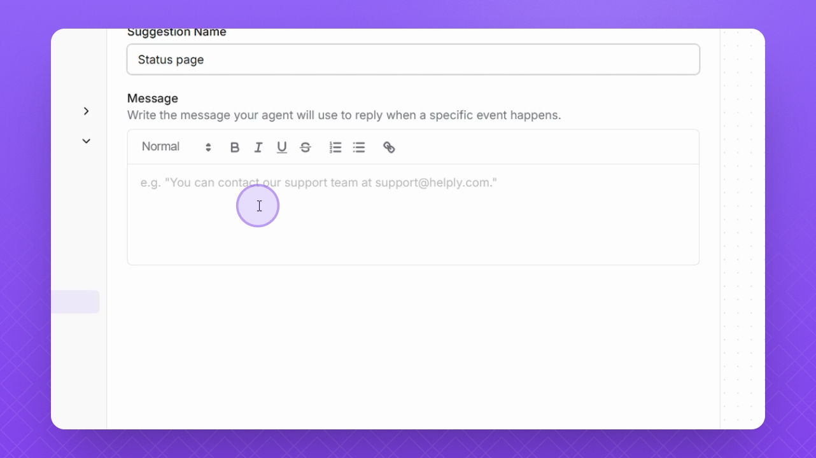Insert a link into the message

(389, 148)
